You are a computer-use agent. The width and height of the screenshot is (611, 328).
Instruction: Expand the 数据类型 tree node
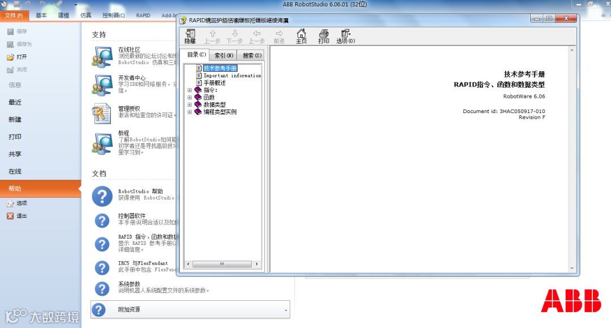click(190, 105)
